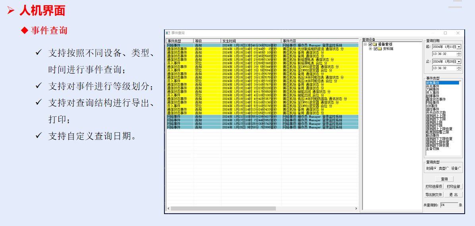Image resolution: width=475 pixels, height=226 pixels.
Task: Click 导出到文件 button
Action: click(x=434, y=195)
